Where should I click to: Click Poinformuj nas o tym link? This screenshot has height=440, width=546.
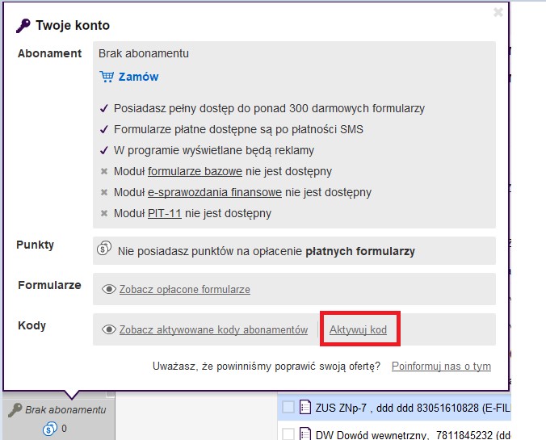pos(441,367)
